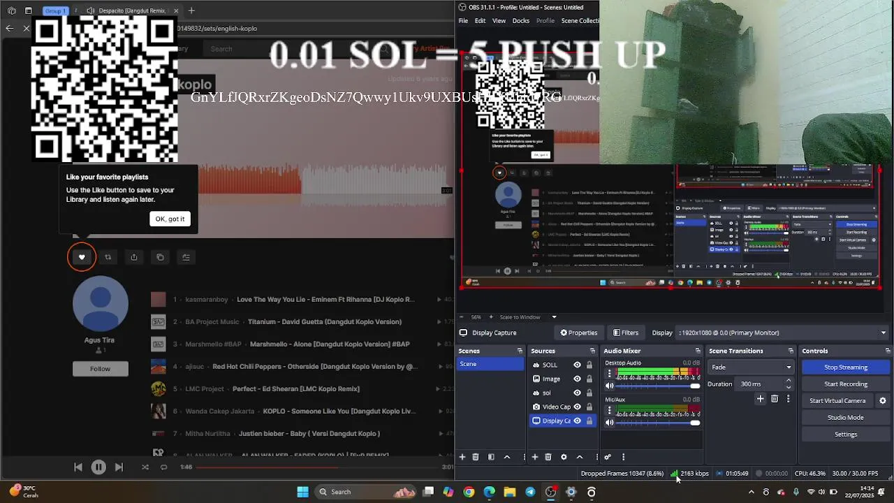
Task: Unlock the Image source lock
Action: click(589, 379)
